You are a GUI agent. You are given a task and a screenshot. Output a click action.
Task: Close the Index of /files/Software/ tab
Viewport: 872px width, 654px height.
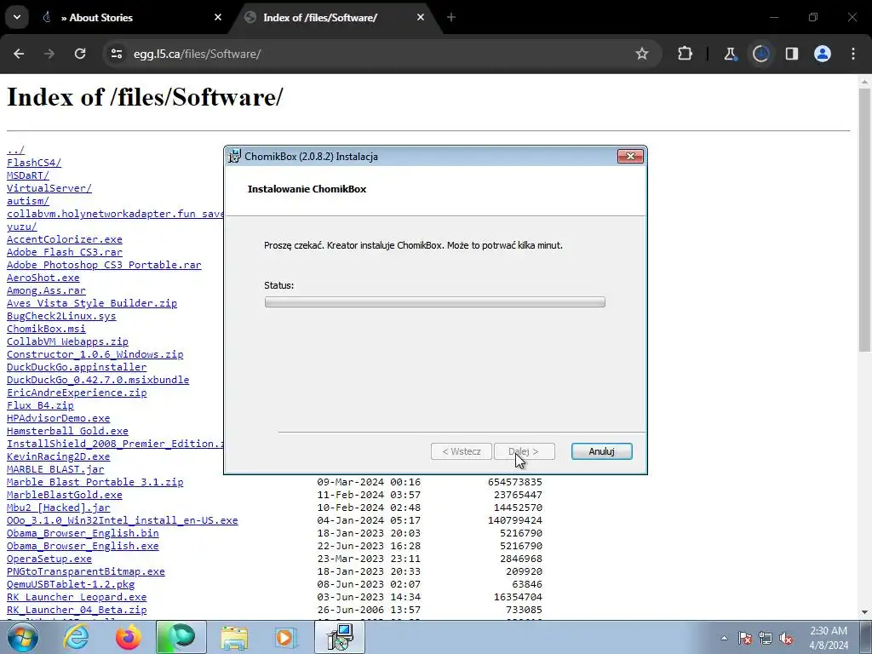click(421, 17)
